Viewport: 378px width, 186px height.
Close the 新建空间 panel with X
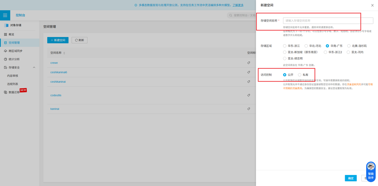[x=372, y=5]
